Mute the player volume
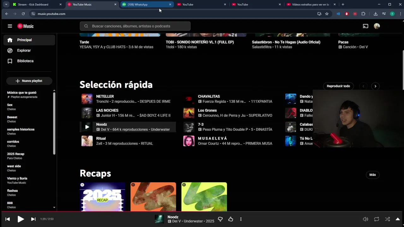 click(365, 219)
